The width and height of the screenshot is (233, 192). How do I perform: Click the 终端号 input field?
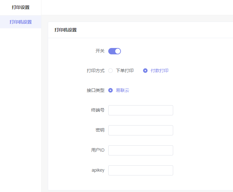pyautogui.click(x=141, y=110)
